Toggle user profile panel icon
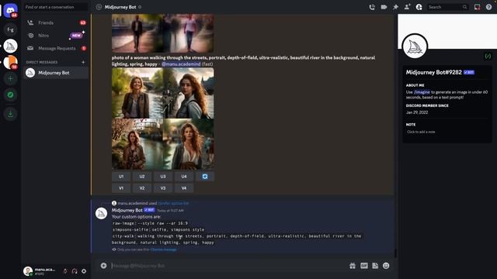 click(x=419, y=7)
